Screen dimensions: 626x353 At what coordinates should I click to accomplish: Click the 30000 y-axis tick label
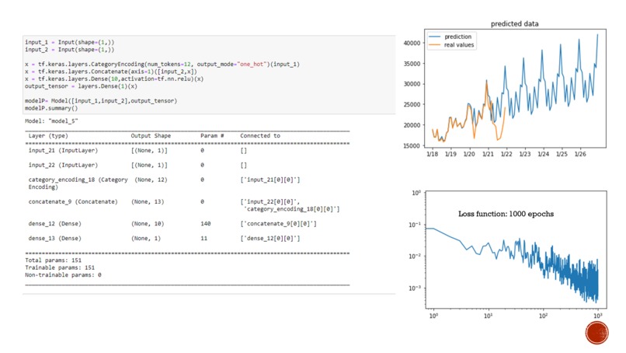tap(412, 84)
